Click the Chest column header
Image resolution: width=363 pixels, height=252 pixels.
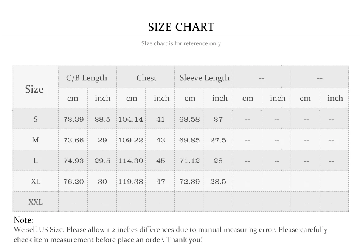(x=145, y=77)
